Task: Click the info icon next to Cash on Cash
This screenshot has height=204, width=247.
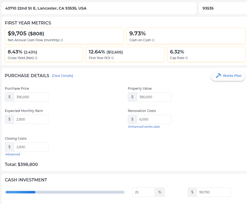Action: (153, 40)
